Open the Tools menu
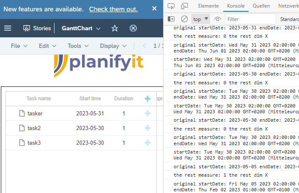Viewport: 299px width, 193px height. tap(78, 46)
